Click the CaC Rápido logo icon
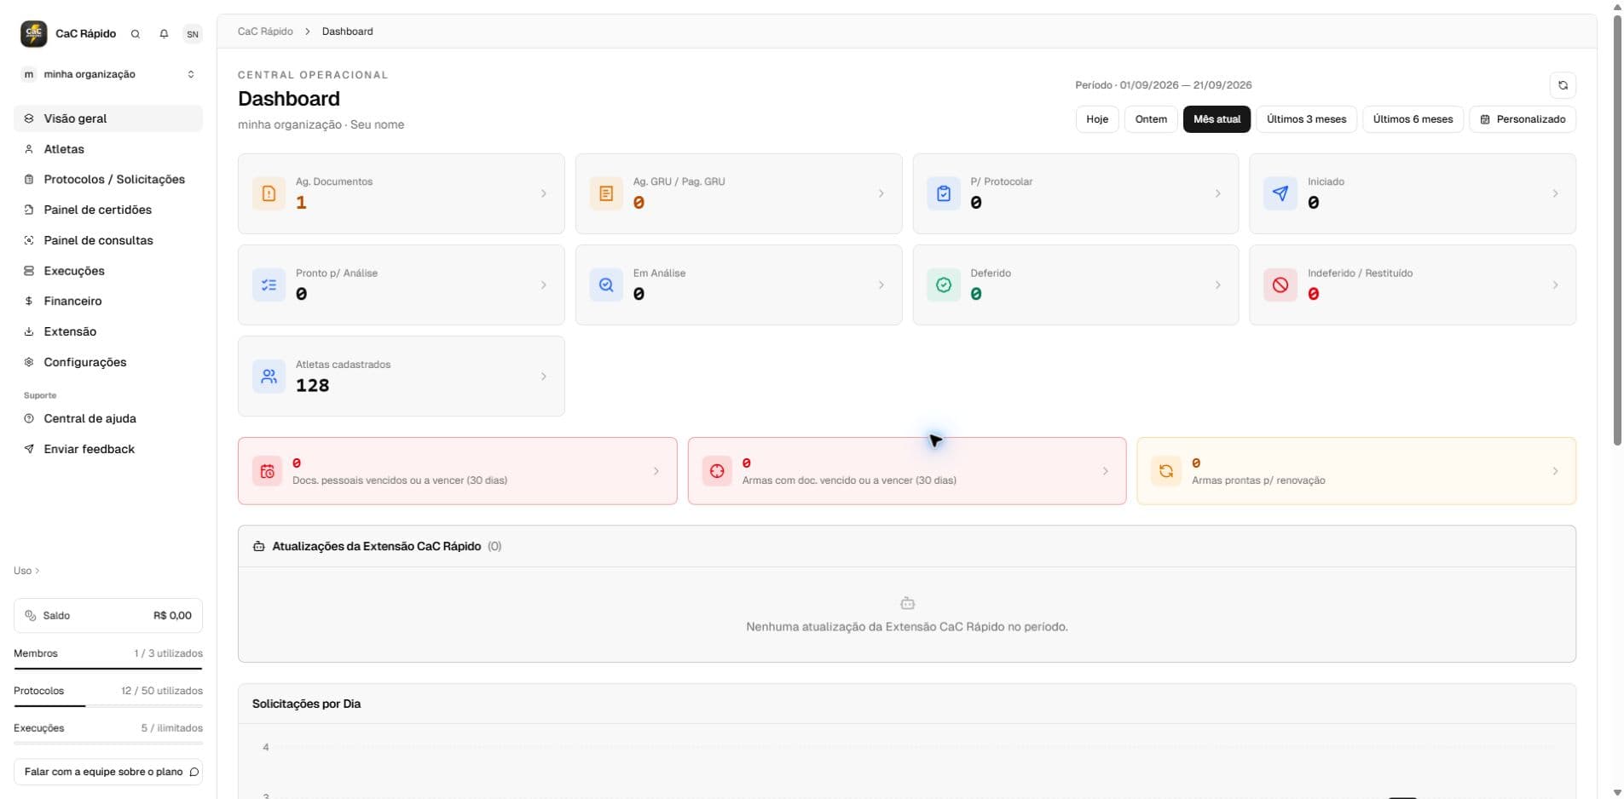The width and height of the screenshot is (1624, 799). 34,33
